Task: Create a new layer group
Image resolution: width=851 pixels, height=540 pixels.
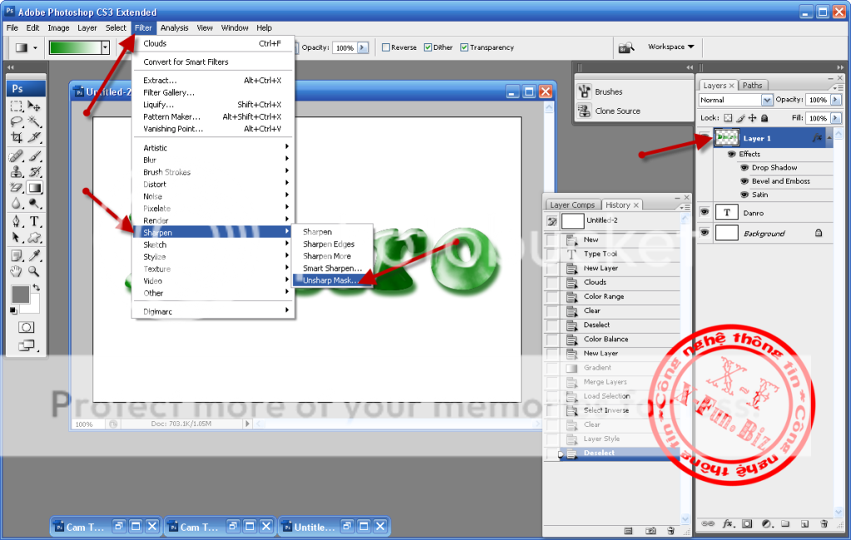Action: pyautogui.click(x=785, y=523)
